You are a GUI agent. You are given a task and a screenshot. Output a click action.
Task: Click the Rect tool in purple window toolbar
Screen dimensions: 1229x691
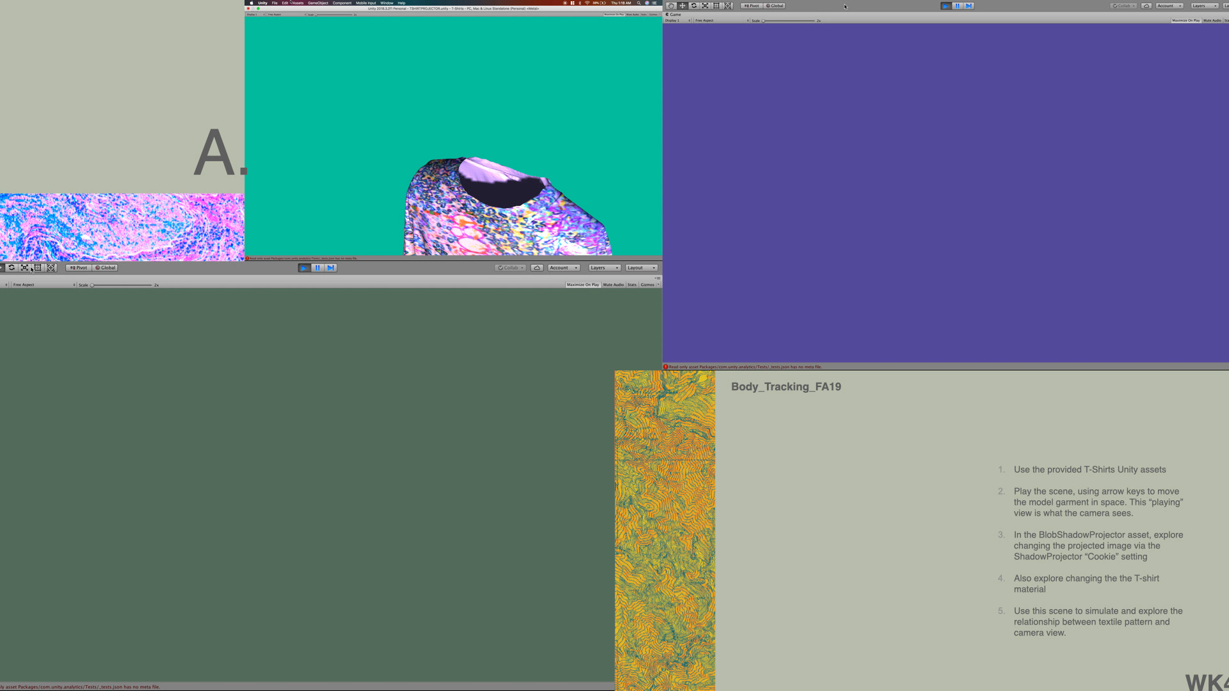717,6
